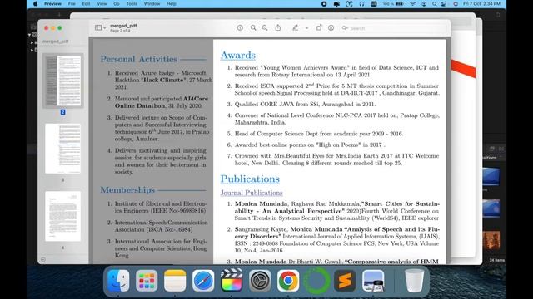533x299 pixels.
Task: Open the Apple menu
Action: pos(36,3)
